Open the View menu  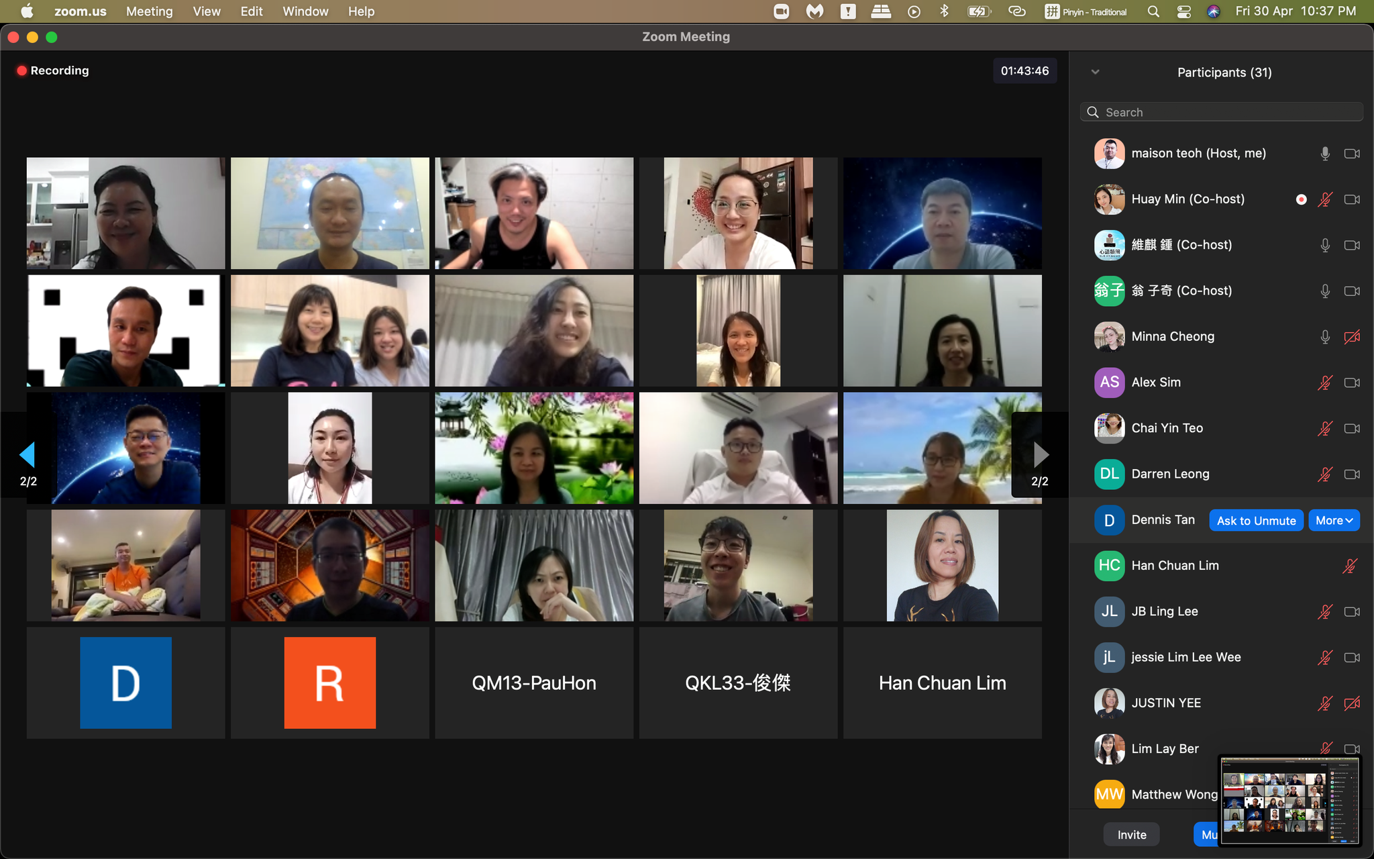tap(206, 11)
